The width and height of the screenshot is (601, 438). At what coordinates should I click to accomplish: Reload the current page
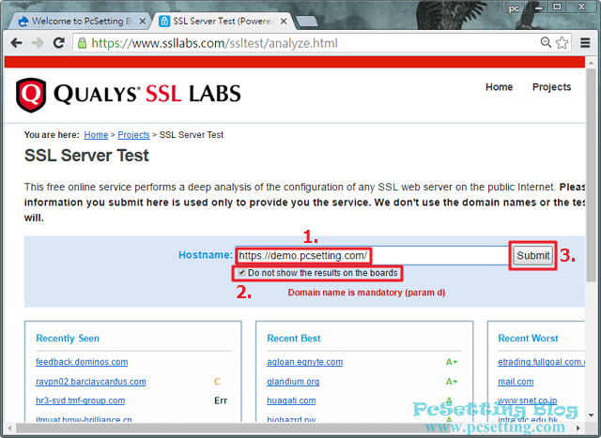tap(58, 43)
